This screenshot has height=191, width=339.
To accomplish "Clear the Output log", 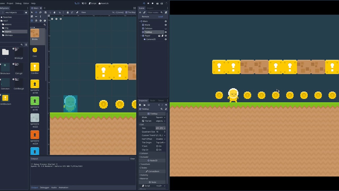I will 132,159.
